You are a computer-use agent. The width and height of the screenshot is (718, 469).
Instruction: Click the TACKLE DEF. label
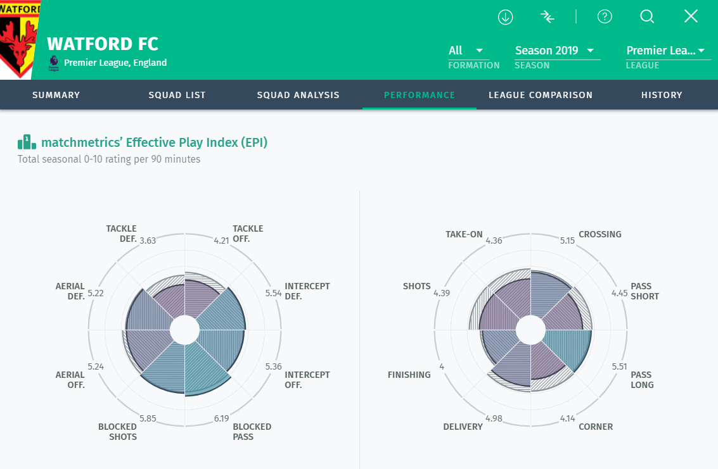coord(121,234)
